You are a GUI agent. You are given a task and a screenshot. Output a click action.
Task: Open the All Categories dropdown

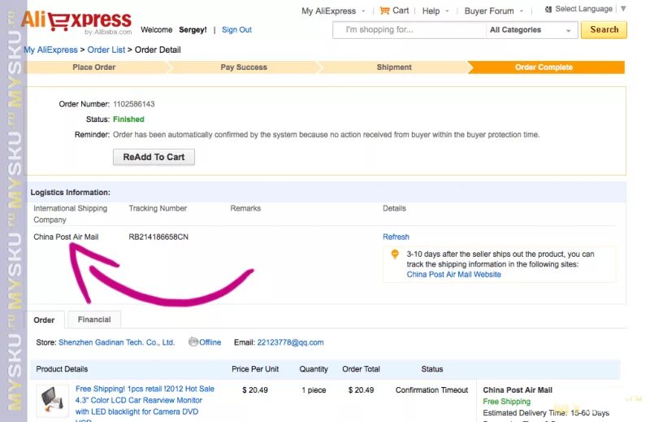point(531,30)
